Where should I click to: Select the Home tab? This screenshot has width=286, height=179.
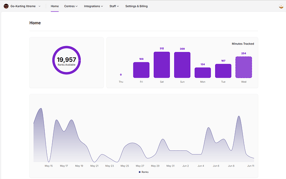[55, 6]
